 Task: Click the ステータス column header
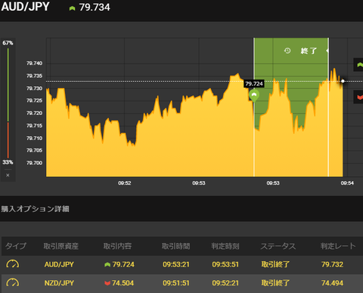[x=278, y=246]
